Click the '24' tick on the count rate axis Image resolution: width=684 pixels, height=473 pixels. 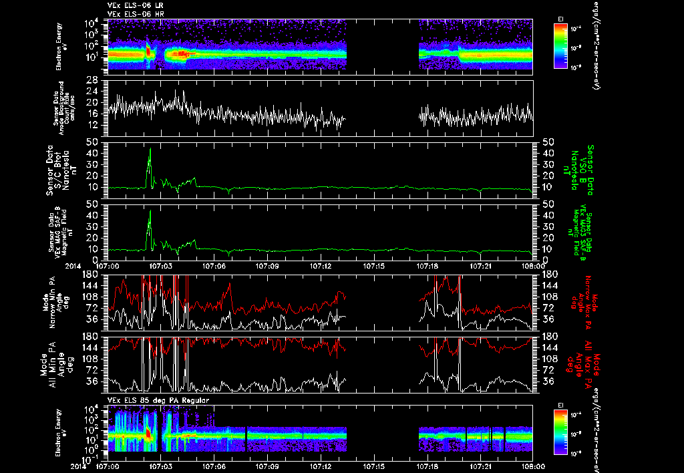(x=92, y=92)
